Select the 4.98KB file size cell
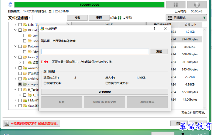 pos(190,84)
